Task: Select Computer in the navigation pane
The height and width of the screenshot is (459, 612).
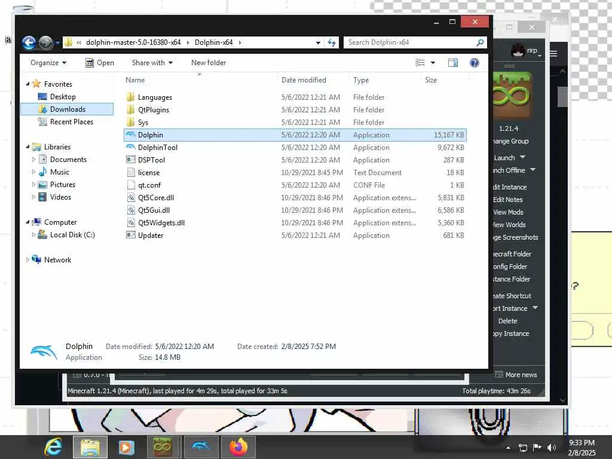Action: click(60, 222)
